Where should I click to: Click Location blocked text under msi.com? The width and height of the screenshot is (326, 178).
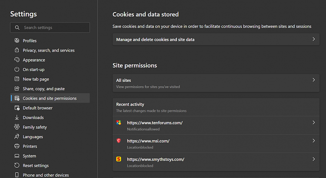[140, 147]
